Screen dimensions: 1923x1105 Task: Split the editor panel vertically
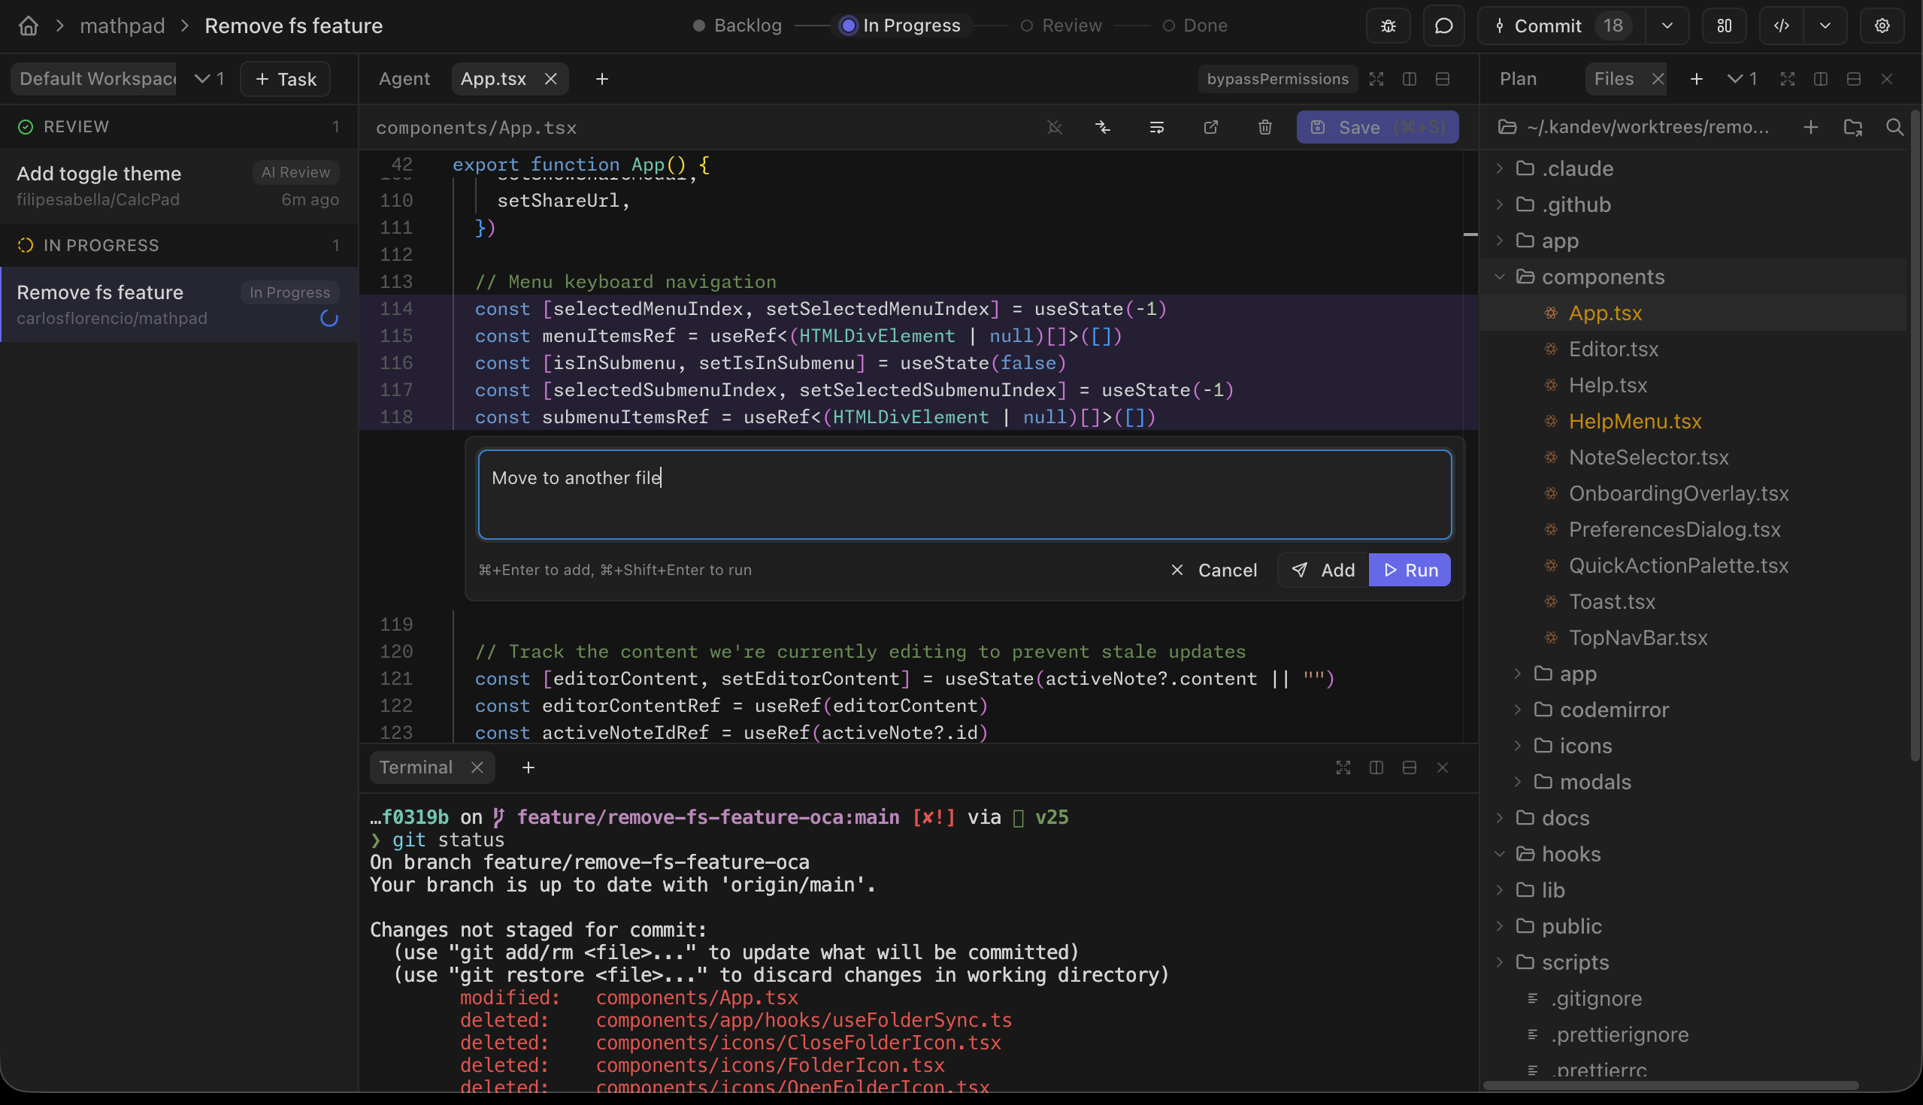tap(1410, 79)
